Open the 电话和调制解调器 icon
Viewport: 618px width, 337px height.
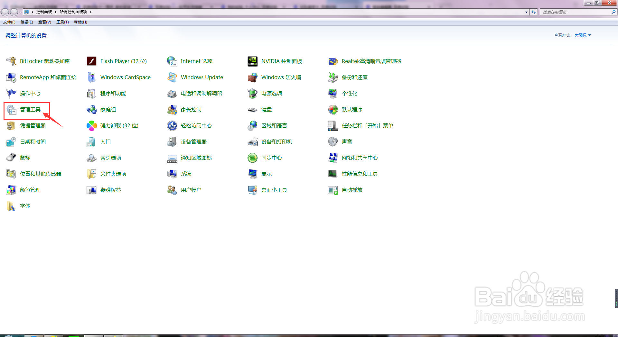172,93
